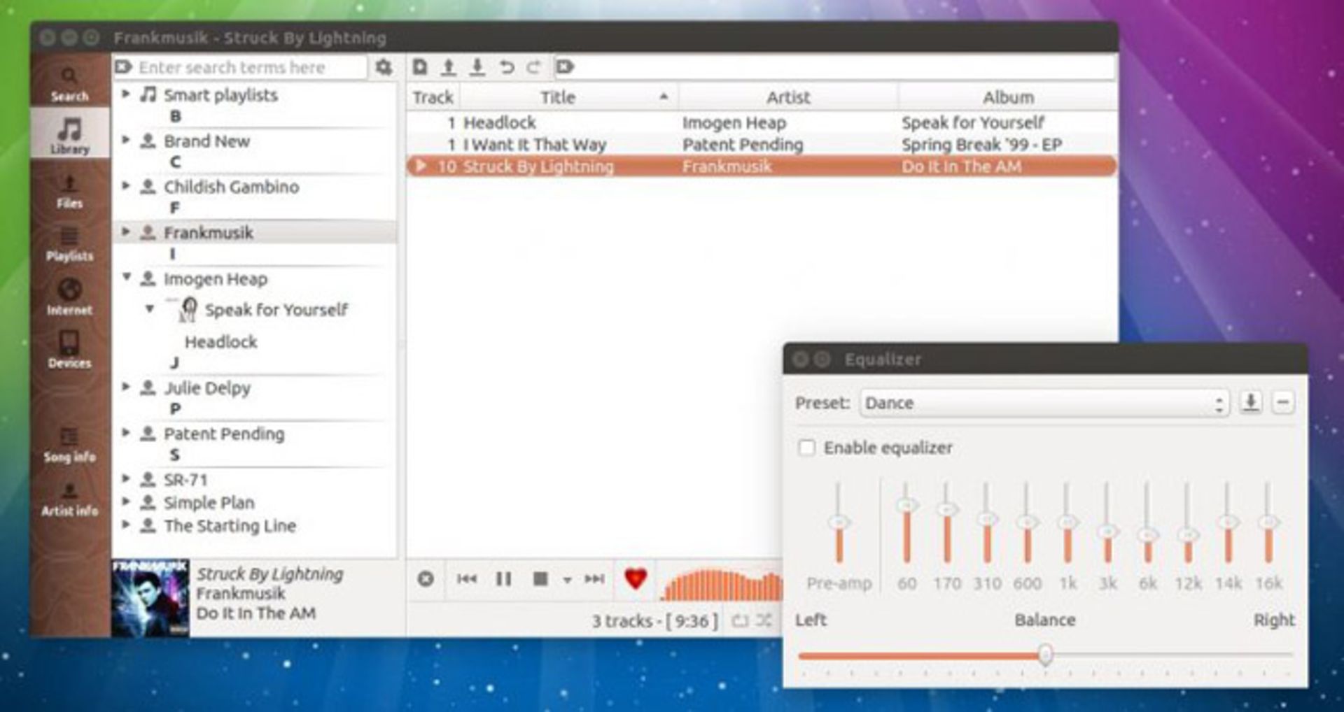Switch to the Library sidebar tab
This screenshot has width=1344, height=712.
(70, 134)
